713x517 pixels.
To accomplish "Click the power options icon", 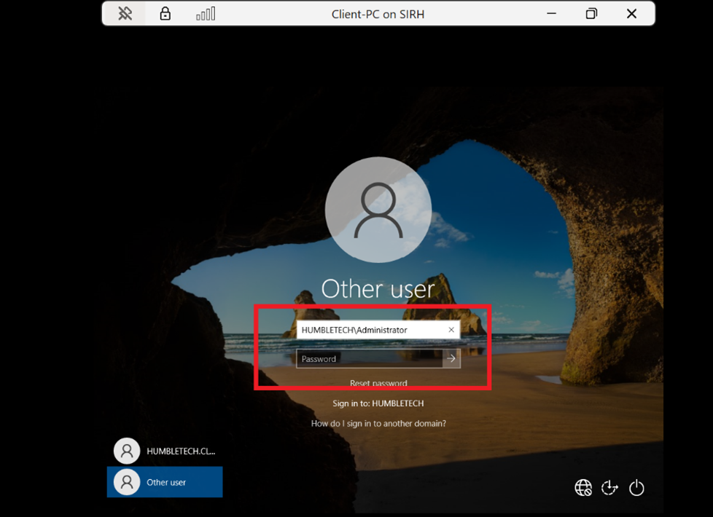I will [x=636, y=487].
